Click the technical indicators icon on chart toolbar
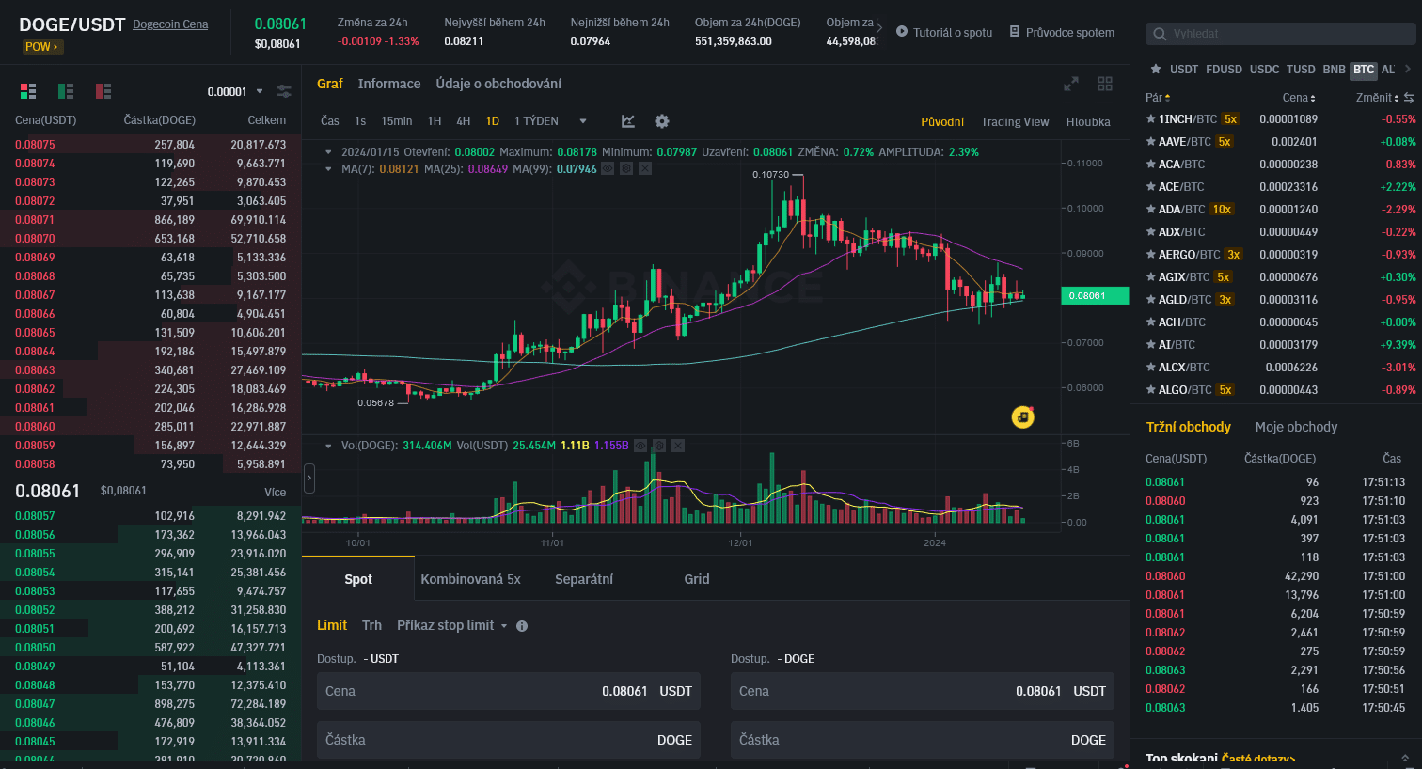The height and width of the screenshot is (769, 1422). 627,121
